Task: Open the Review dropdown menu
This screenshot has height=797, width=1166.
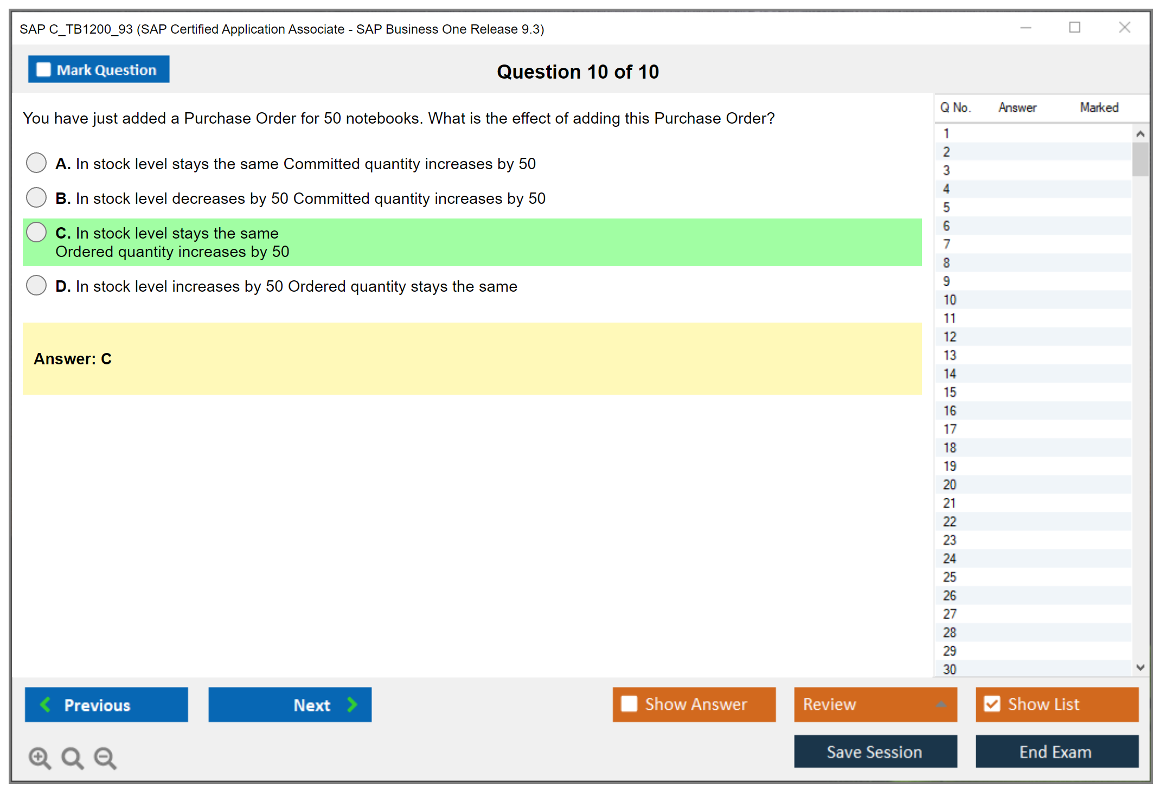Action: (941, 704)
